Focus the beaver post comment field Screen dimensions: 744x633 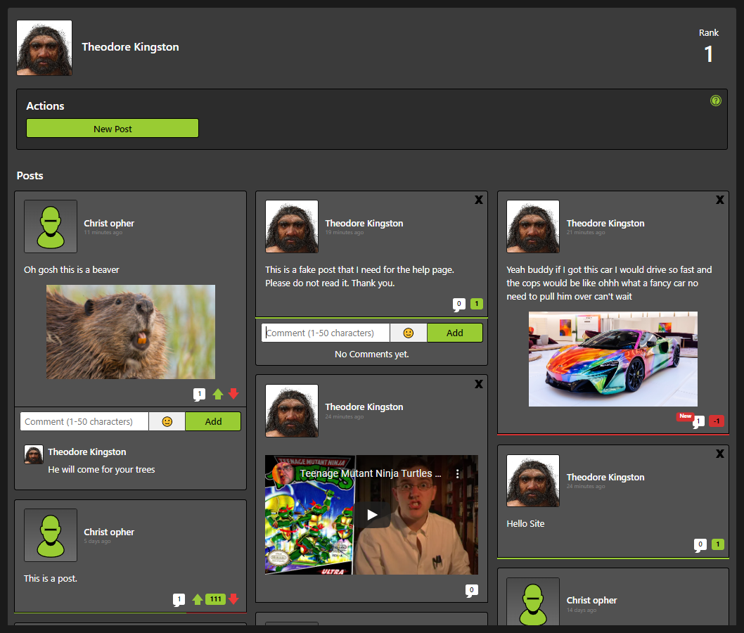pos(84,422)
